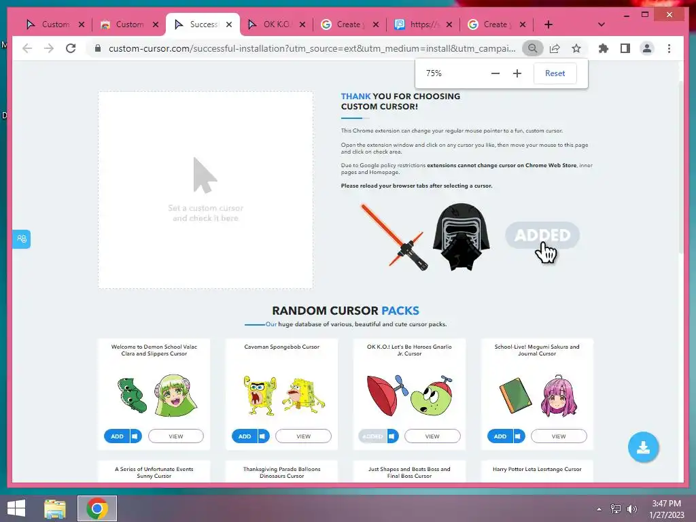Open the network tray icon
696x522 pixels.
click(615, 508)
